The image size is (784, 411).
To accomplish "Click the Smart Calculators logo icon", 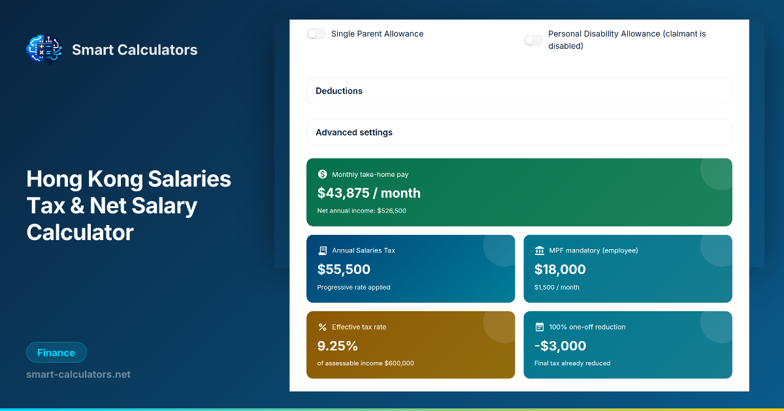I will click(44, 49).
